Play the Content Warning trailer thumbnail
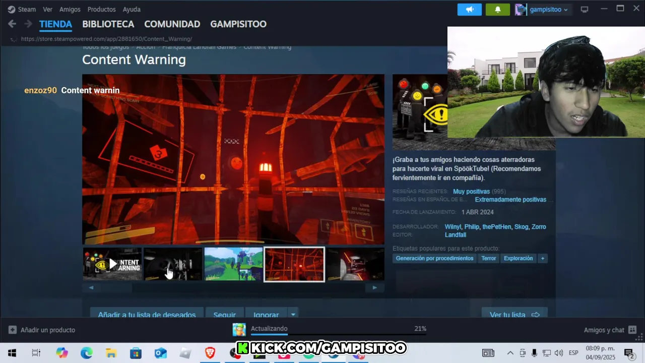645x363 pixels. [x=112, y=264]
